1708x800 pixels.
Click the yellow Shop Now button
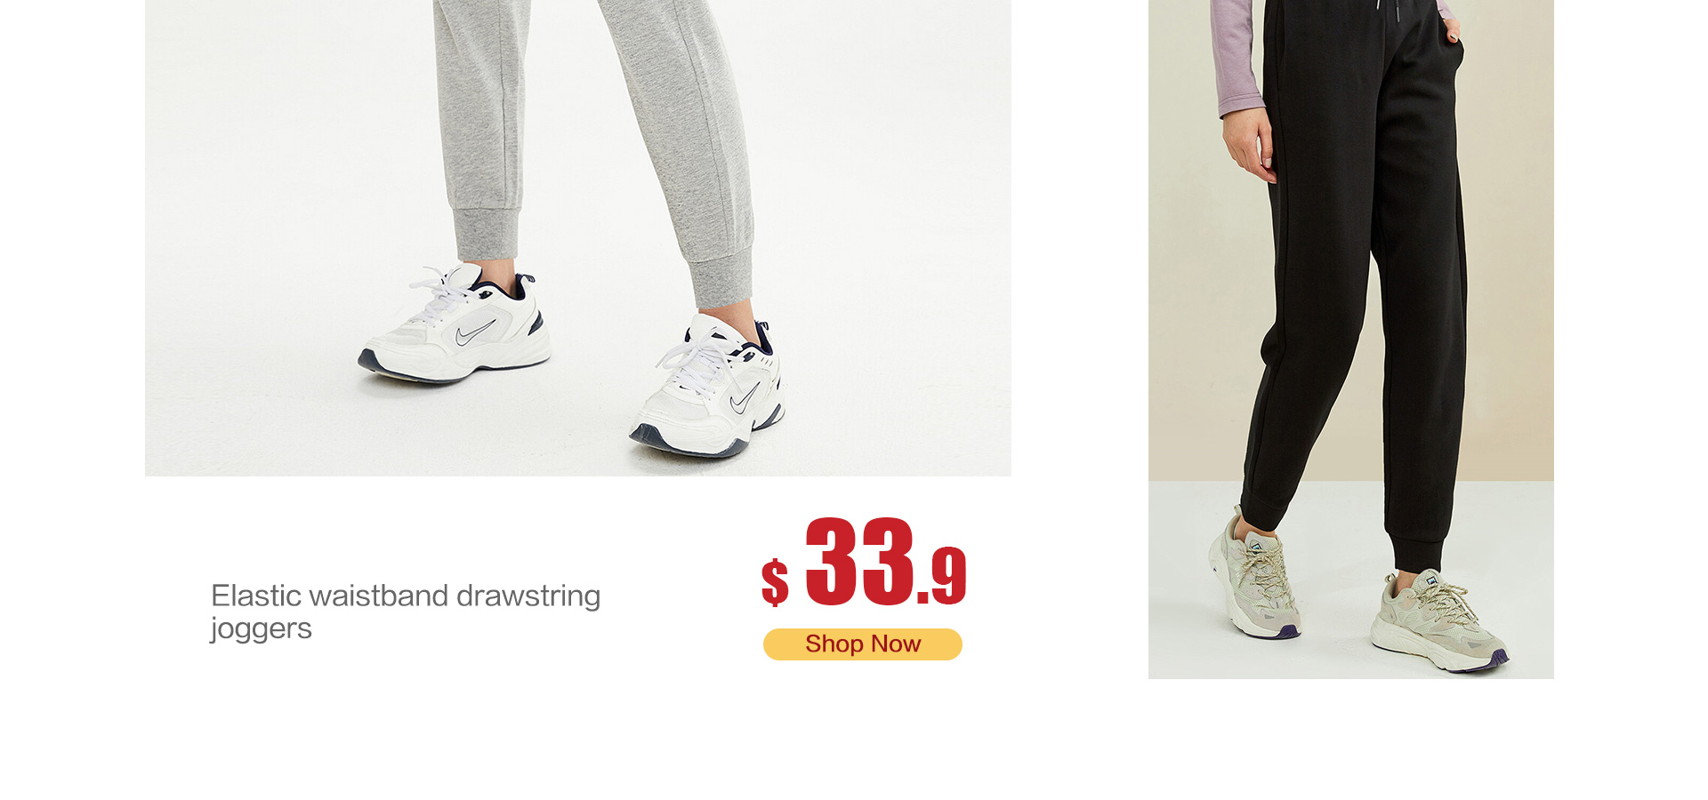(x=862, y=644)
